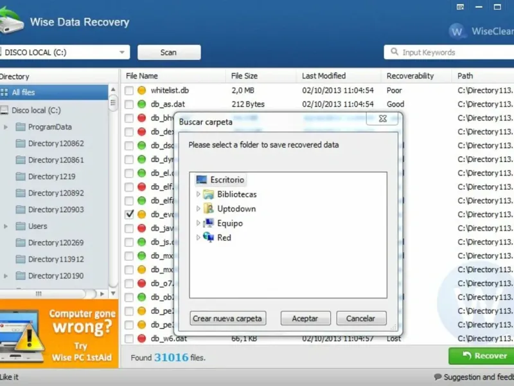
Task: Focus the Input Keywords search field
Action: click(x=448, y=52)
